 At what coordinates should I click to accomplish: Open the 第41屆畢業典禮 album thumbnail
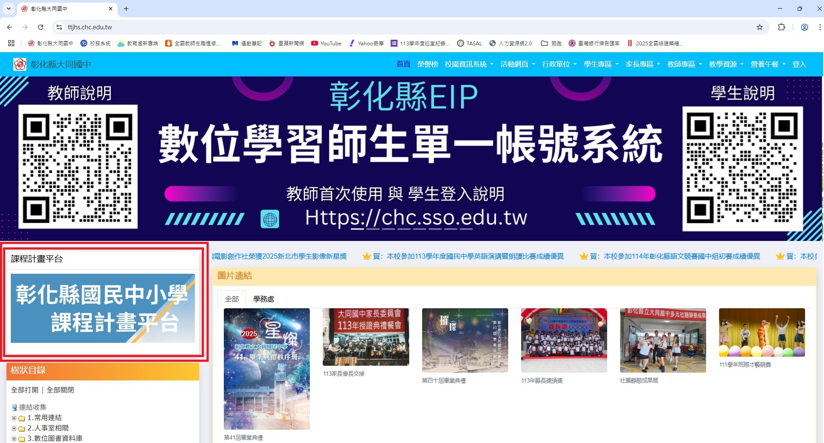point(267,369)
